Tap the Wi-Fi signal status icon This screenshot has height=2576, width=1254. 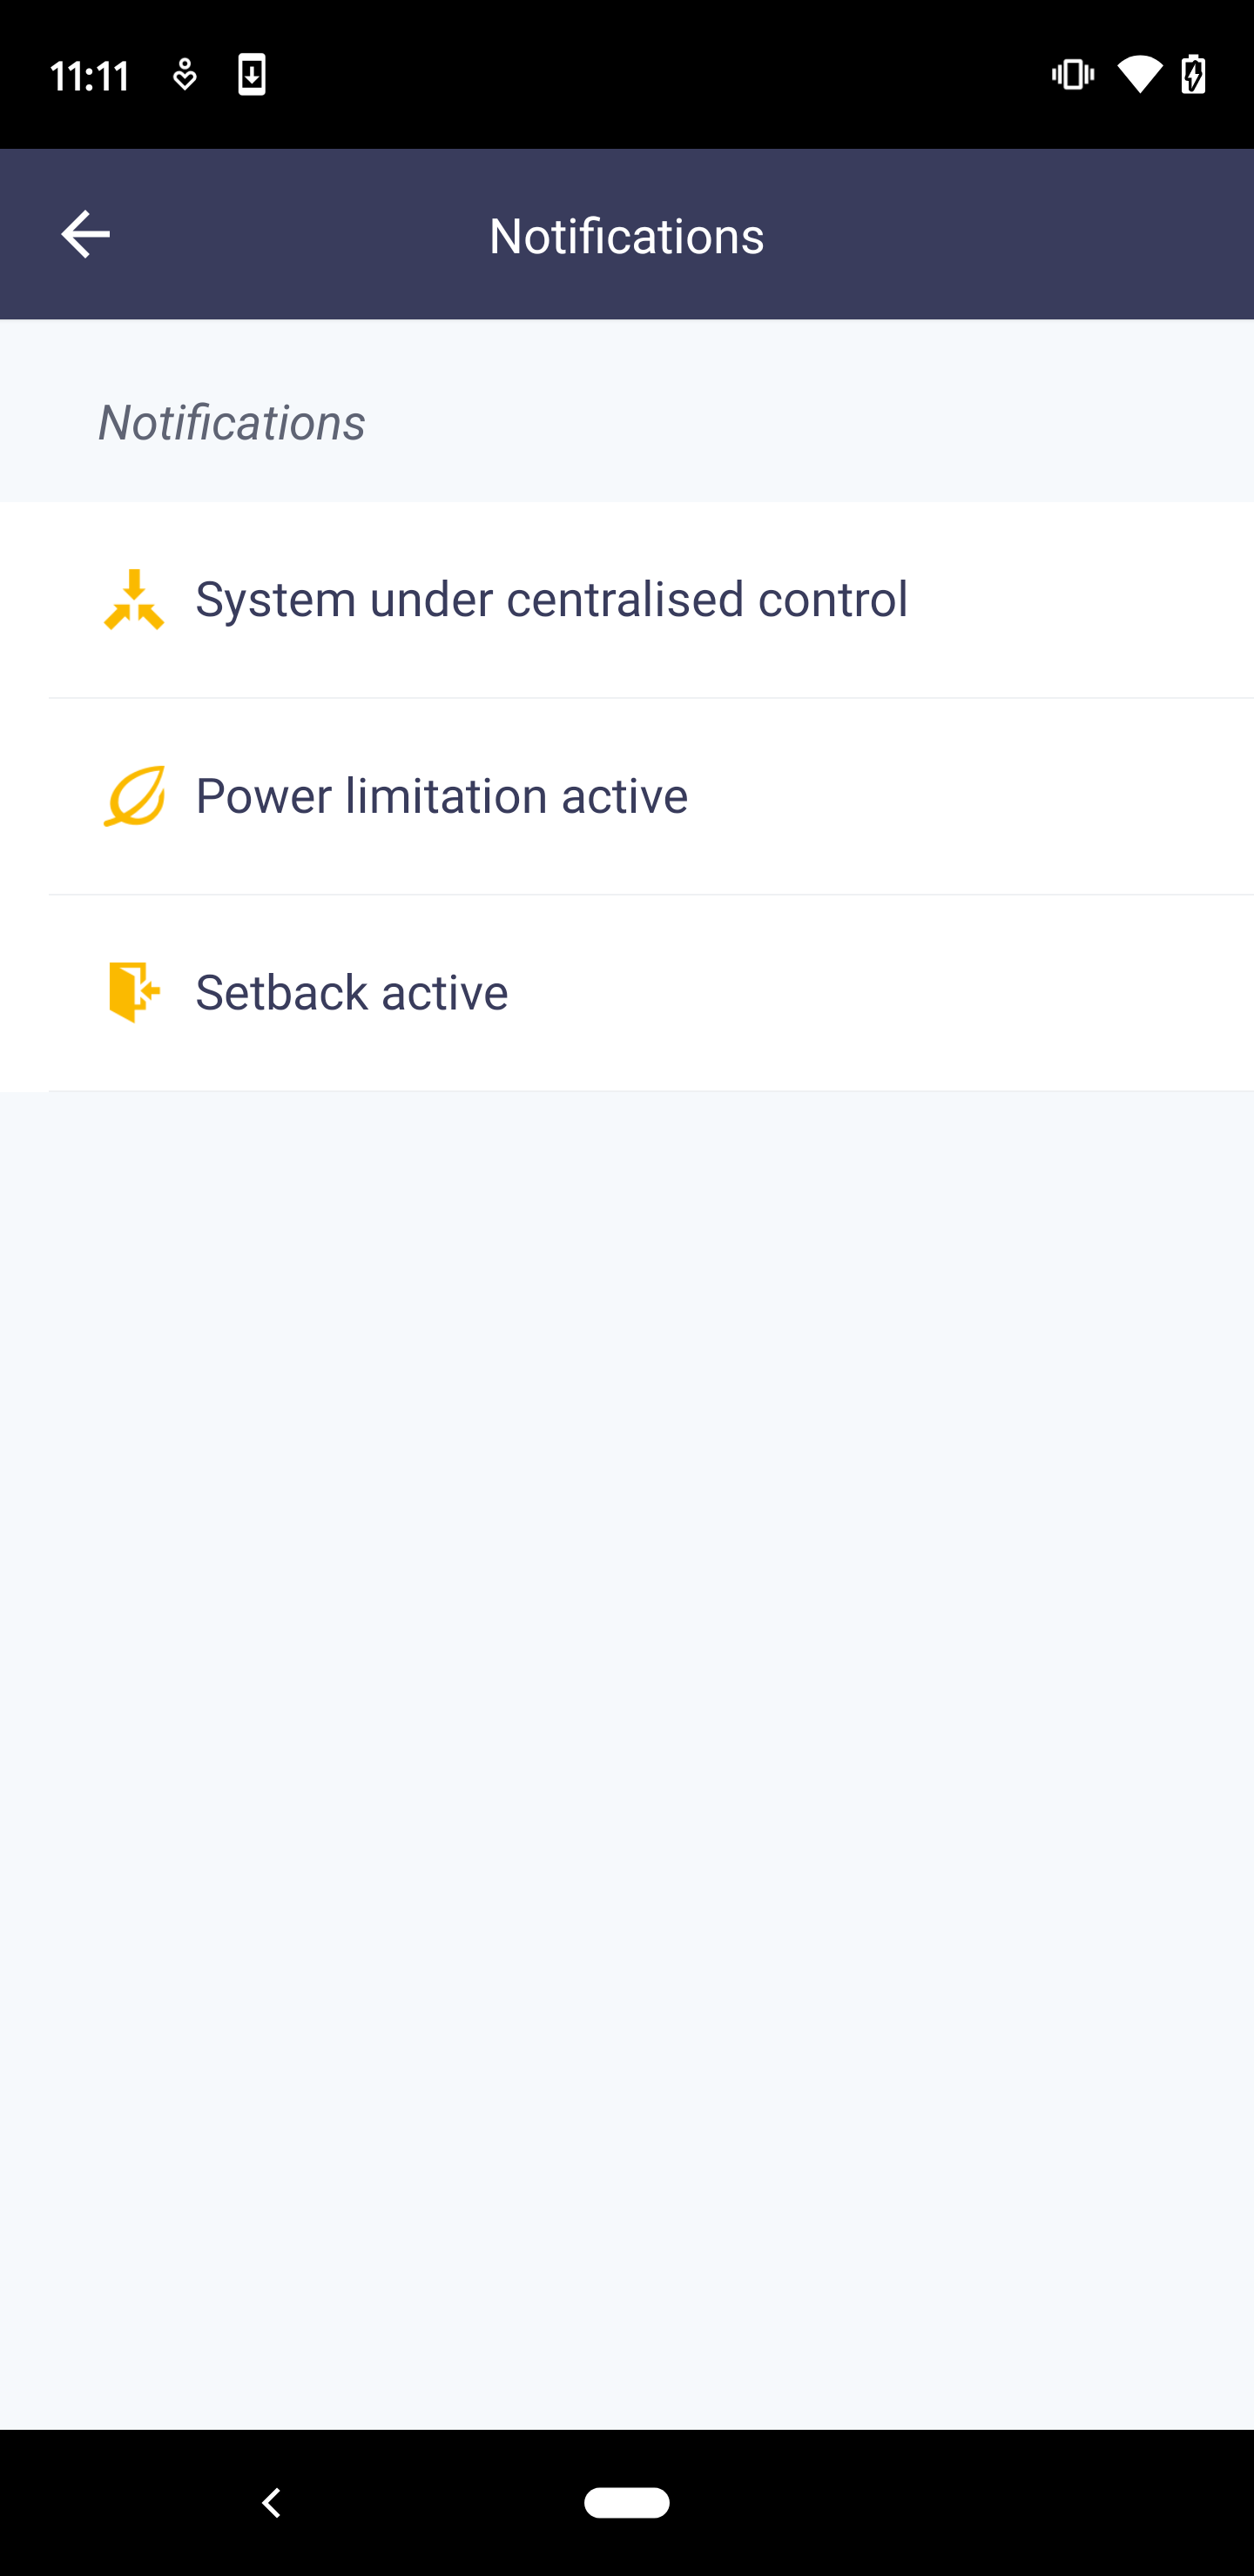pyautogui.click(x=1139, y=75)
